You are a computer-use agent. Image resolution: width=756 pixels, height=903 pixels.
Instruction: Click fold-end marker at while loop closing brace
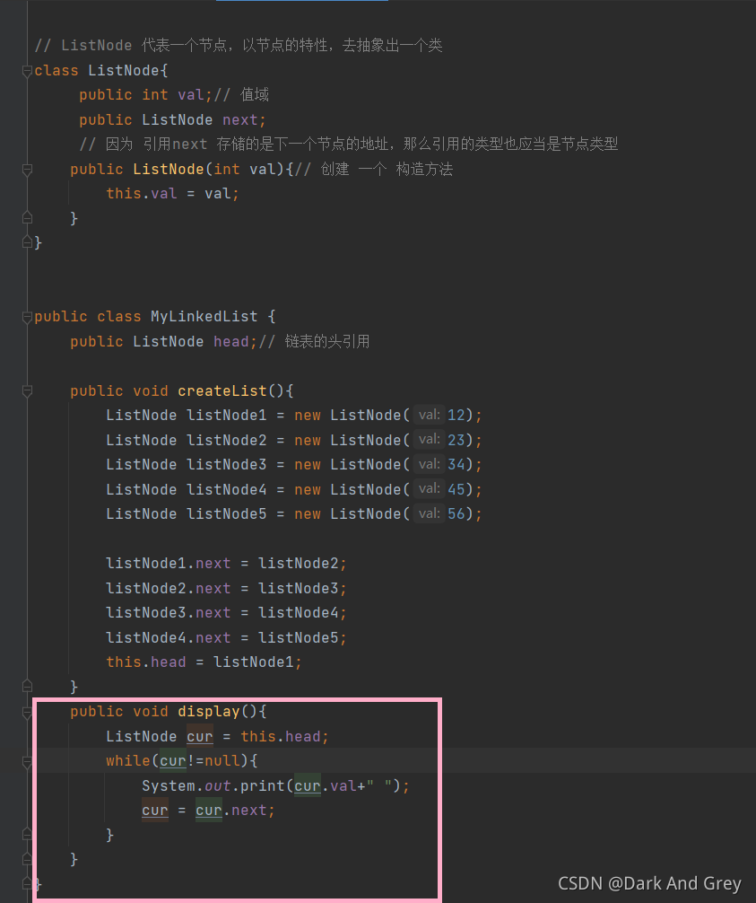point(27,834)
